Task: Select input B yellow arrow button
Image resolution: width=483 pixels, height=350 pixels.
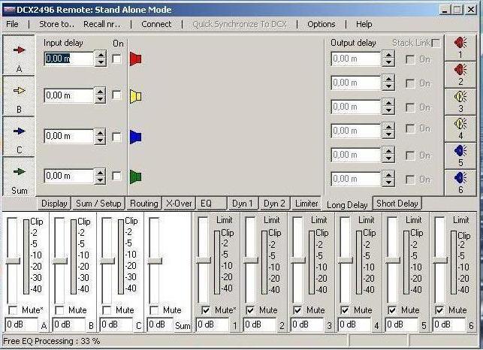Action: click(x=19, y=96)
